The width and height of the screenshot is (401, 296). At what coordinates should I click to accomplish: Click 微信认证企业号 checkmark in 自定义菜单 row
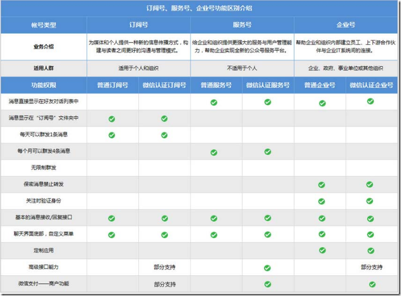(x=370, y=234)
